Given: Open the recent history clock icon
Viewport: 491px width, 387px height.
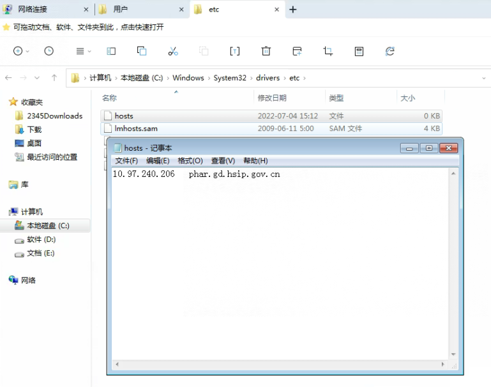Looking at the screenshot, I should coord(49,51).
